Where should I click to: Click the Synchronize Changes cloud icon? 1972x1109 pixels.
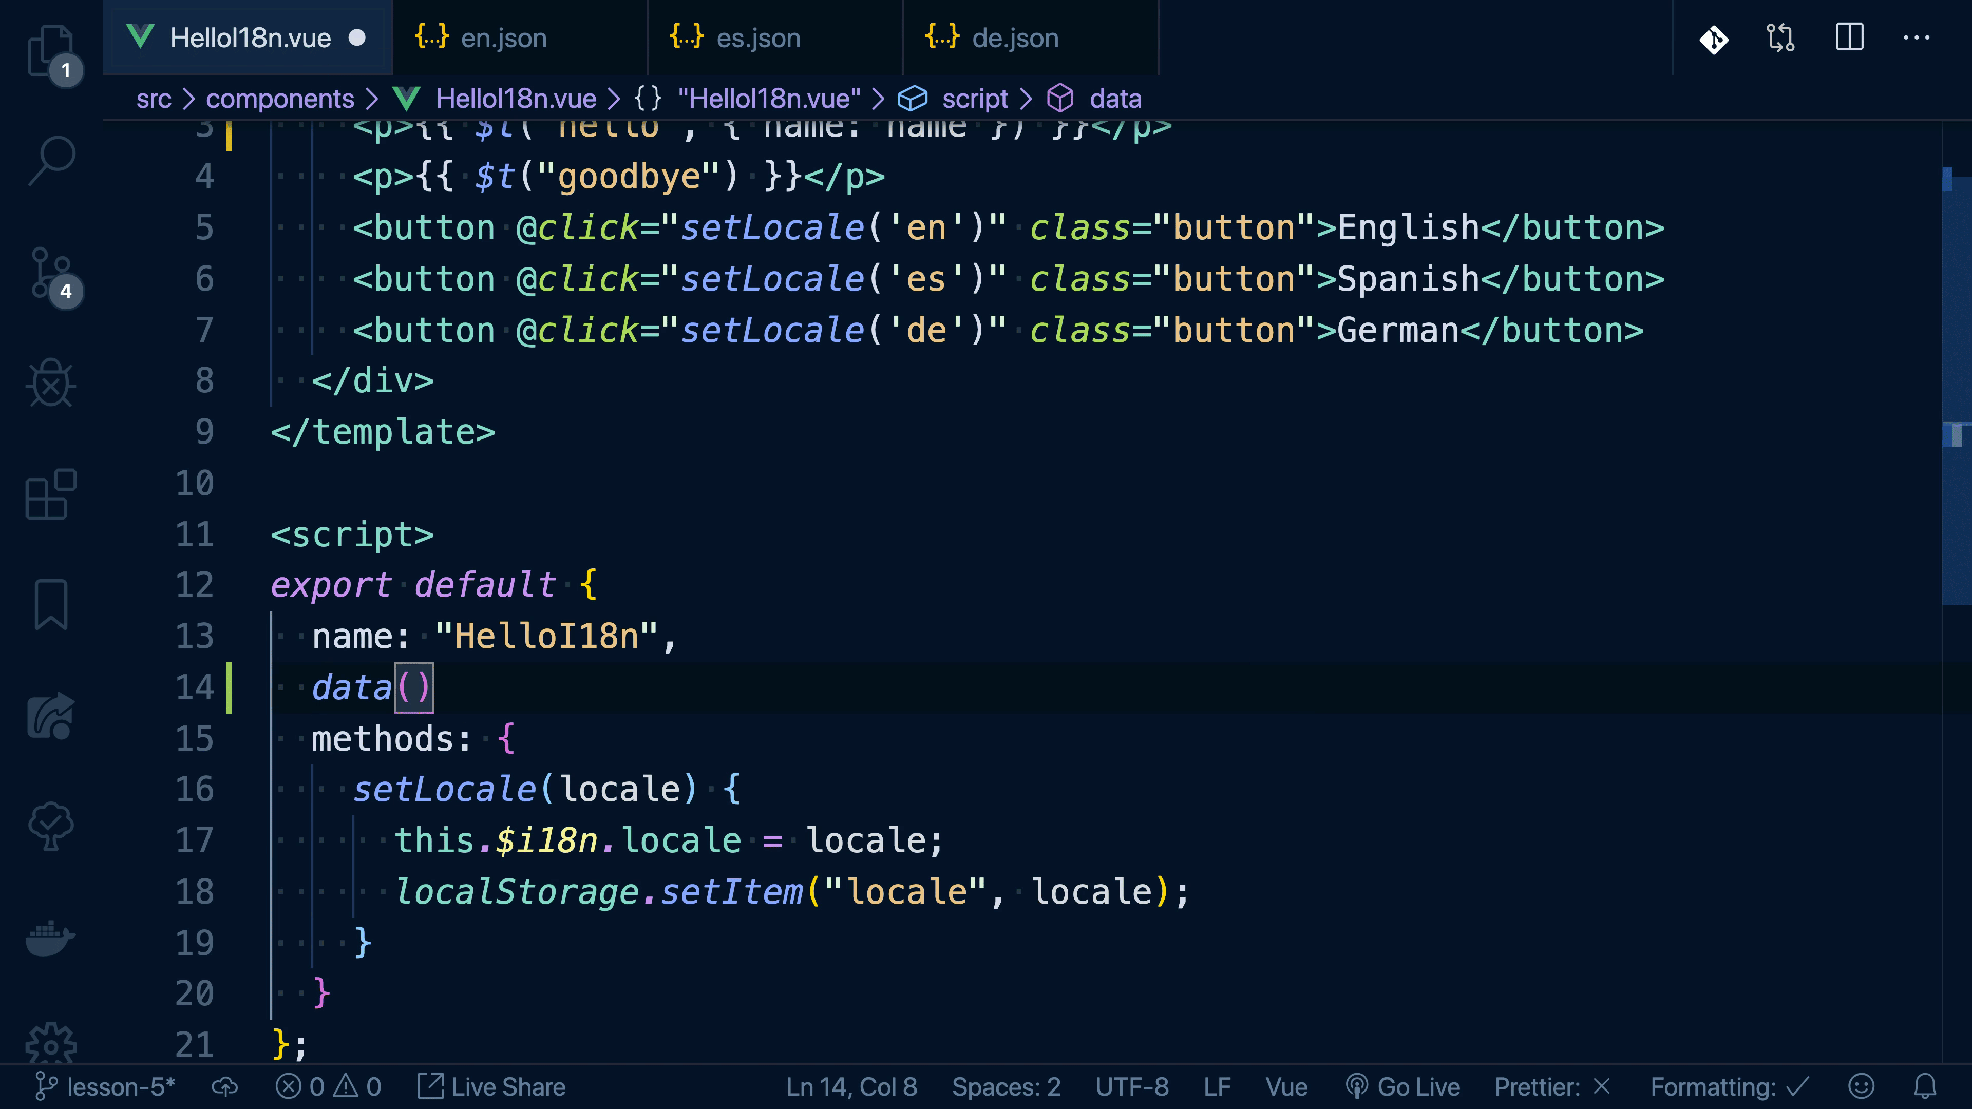coord(225,1087)
